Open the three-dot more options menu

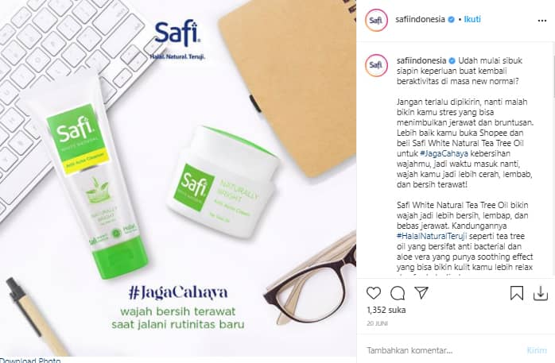[542, 21]
